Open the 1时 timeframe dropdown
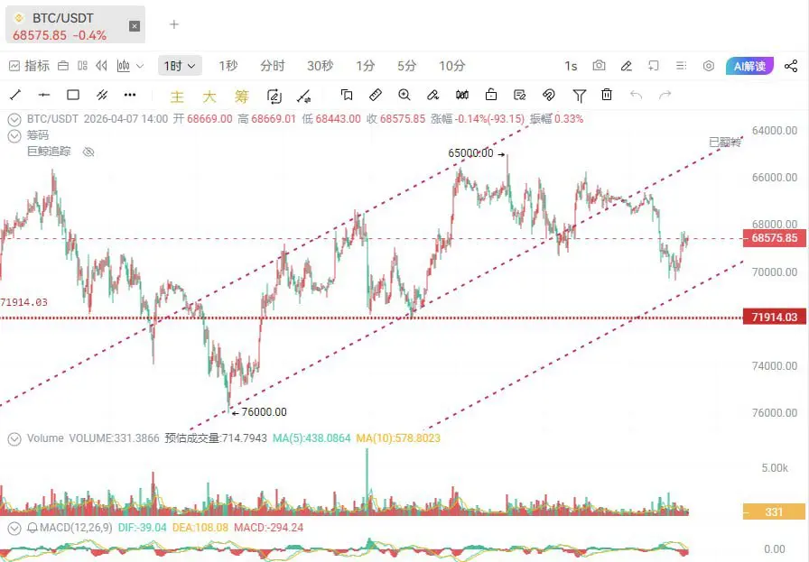The height and width of the screenshot is (562, 809). coord(180,66)
